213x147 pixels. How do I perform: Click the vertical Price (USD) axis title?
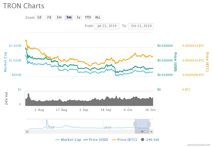click(175, 62)
